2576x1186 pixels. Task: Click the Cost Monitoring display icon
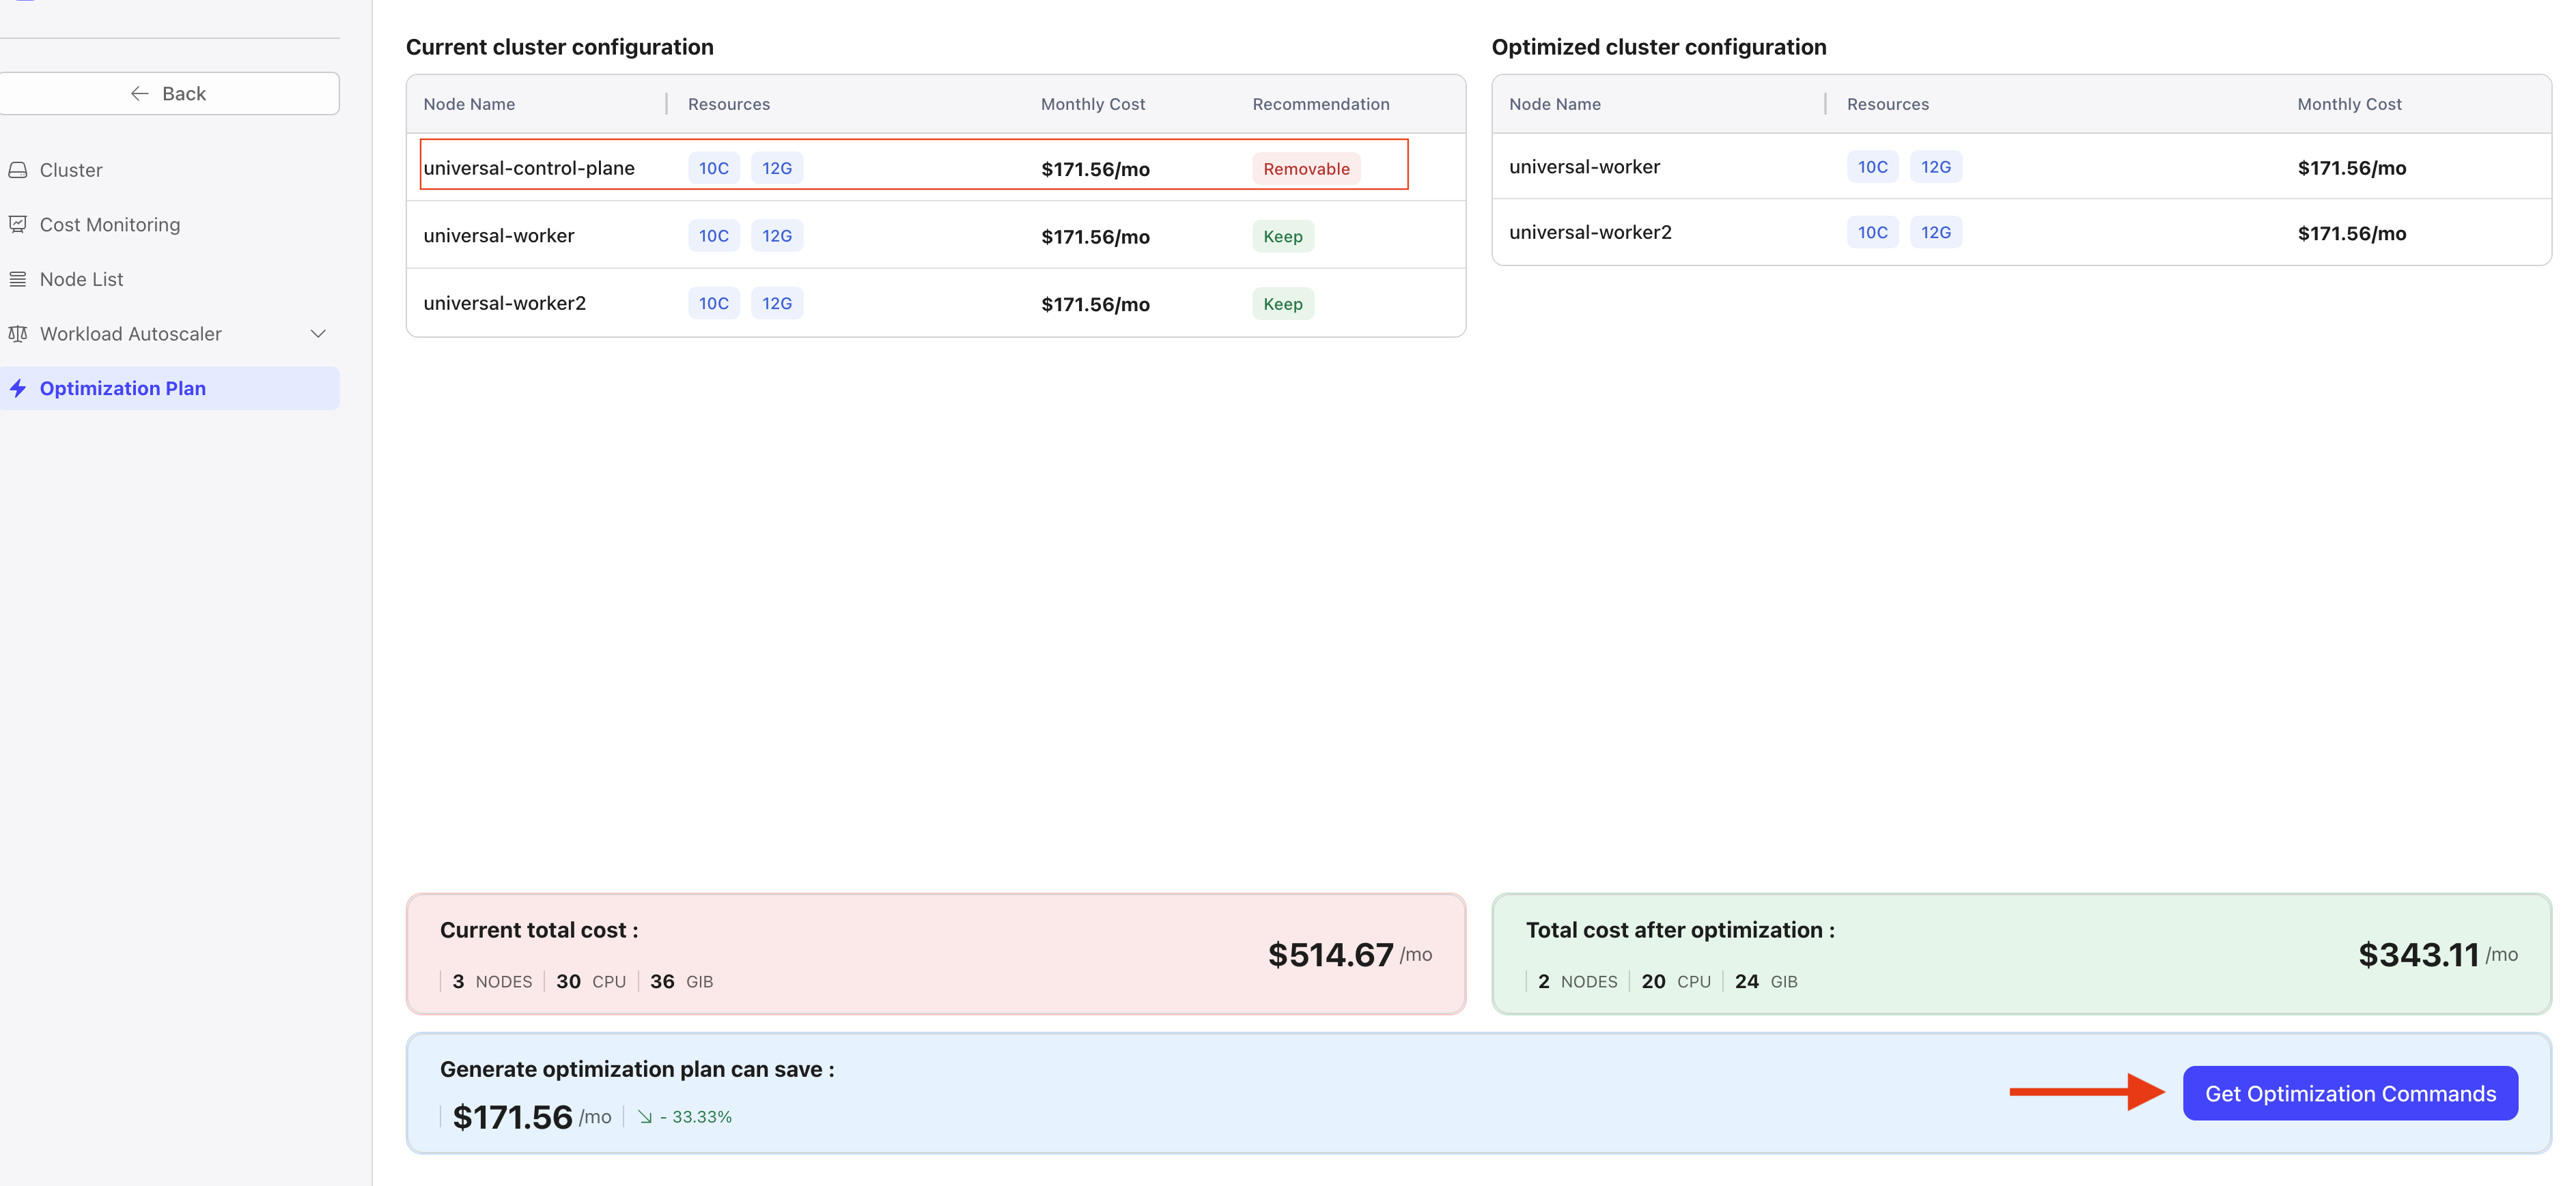pyautogui.click(x=18, y=224)
